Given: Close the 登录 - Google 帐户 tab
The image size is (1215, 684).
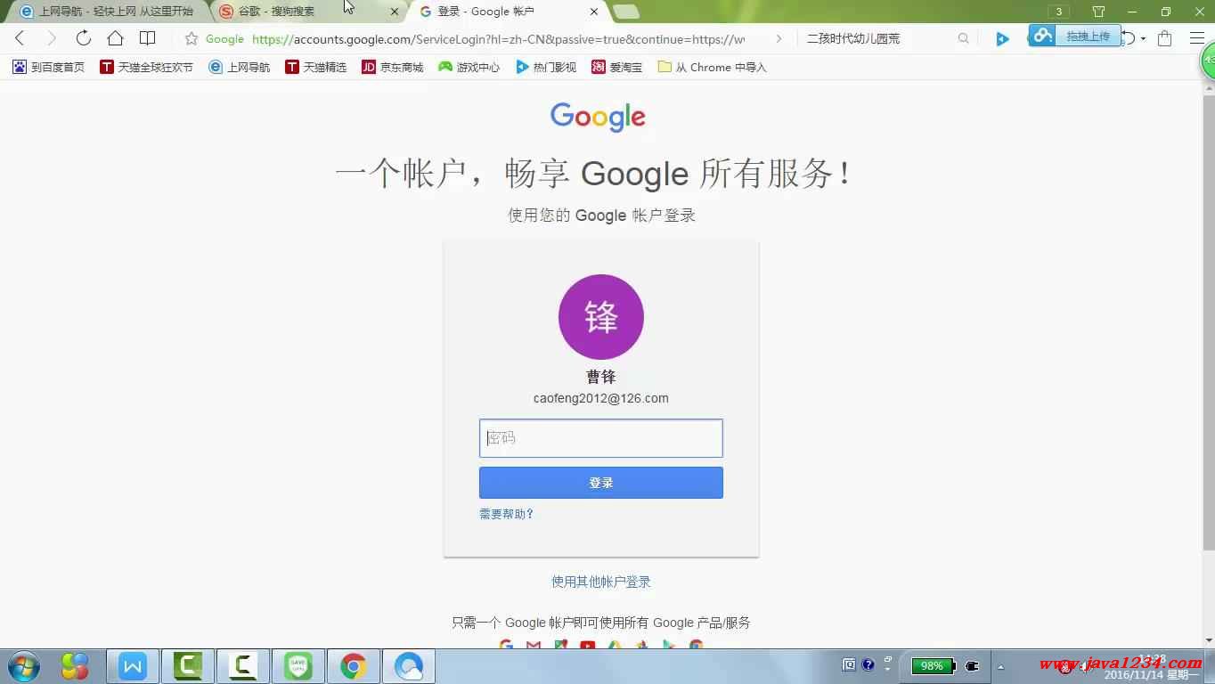Looking at the screenshot, I should coord(594,12).
